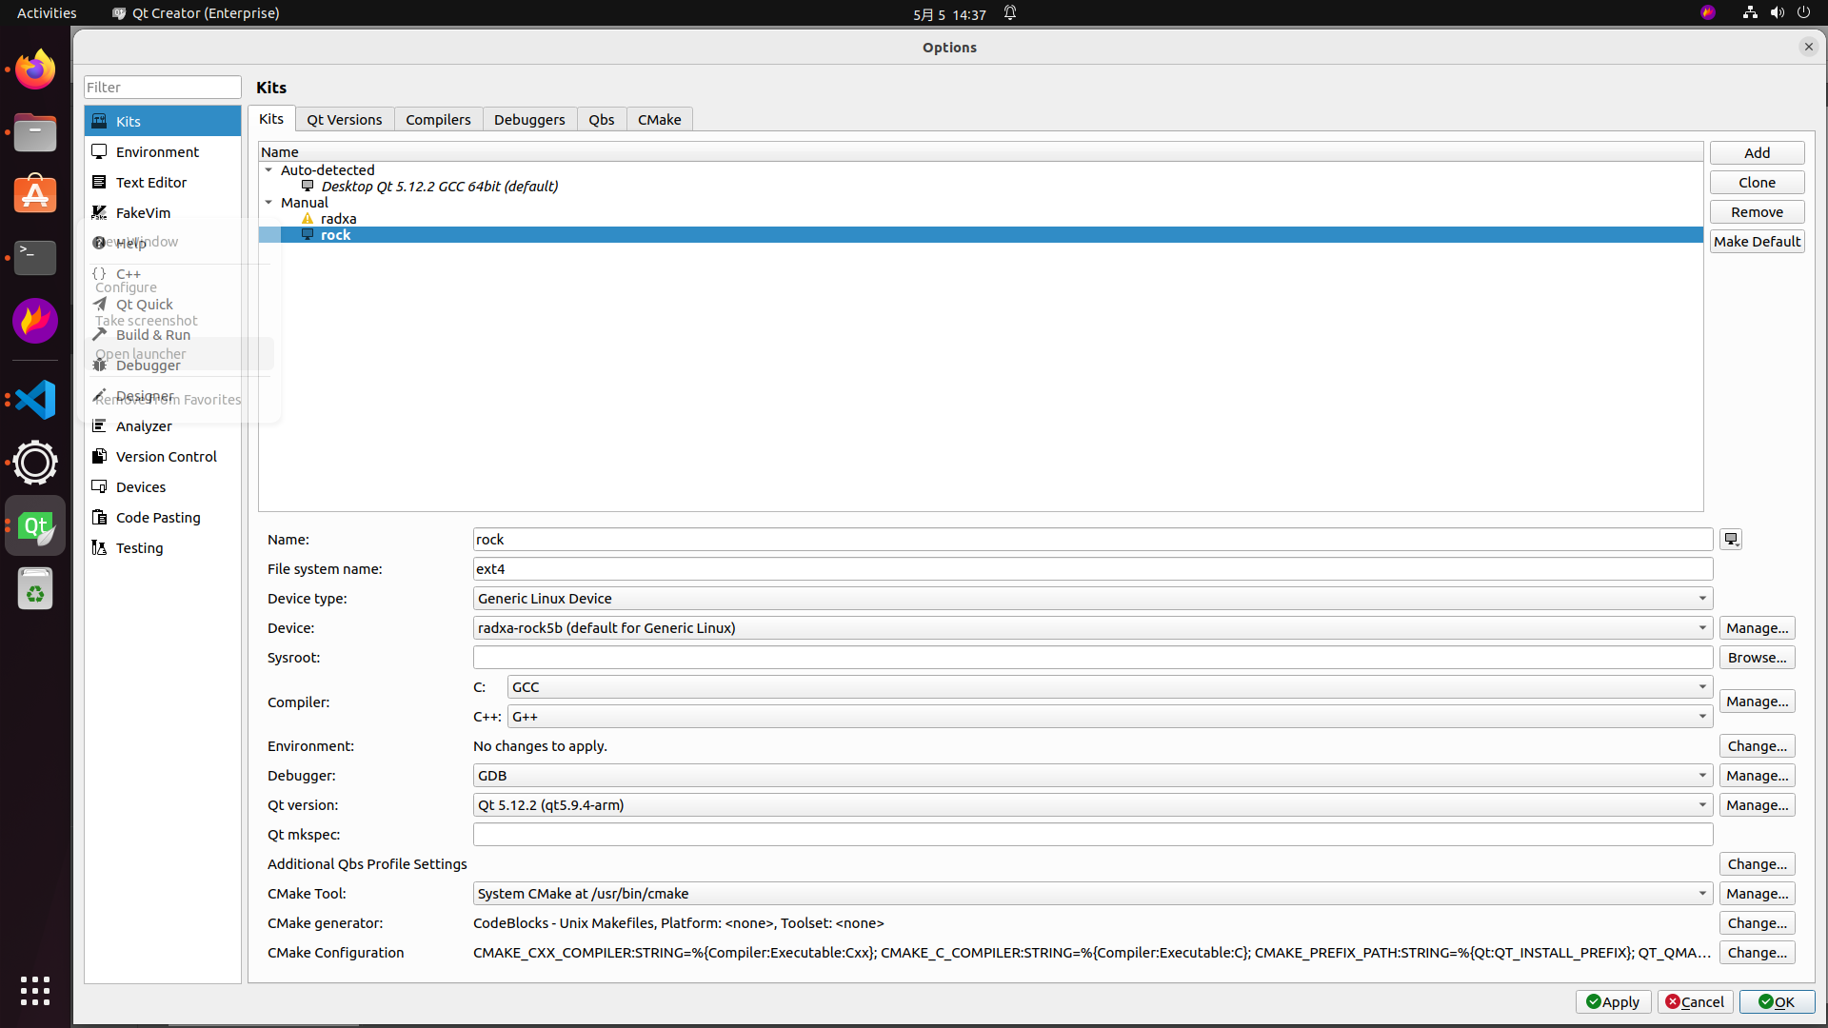This screenshot has height=1028, width=1828.
Task: Open the Analyzer options category
Action: point(144,426)
